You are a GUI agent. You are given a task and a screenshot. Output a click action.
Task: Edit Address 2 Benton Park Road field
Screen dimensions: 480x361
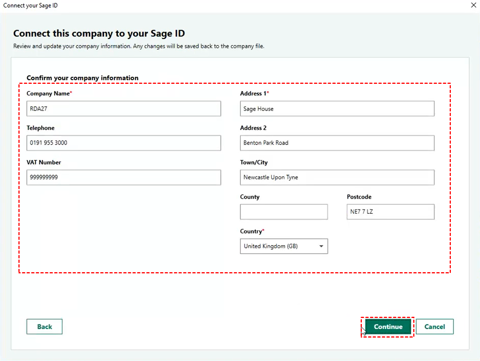click(337, 143)
